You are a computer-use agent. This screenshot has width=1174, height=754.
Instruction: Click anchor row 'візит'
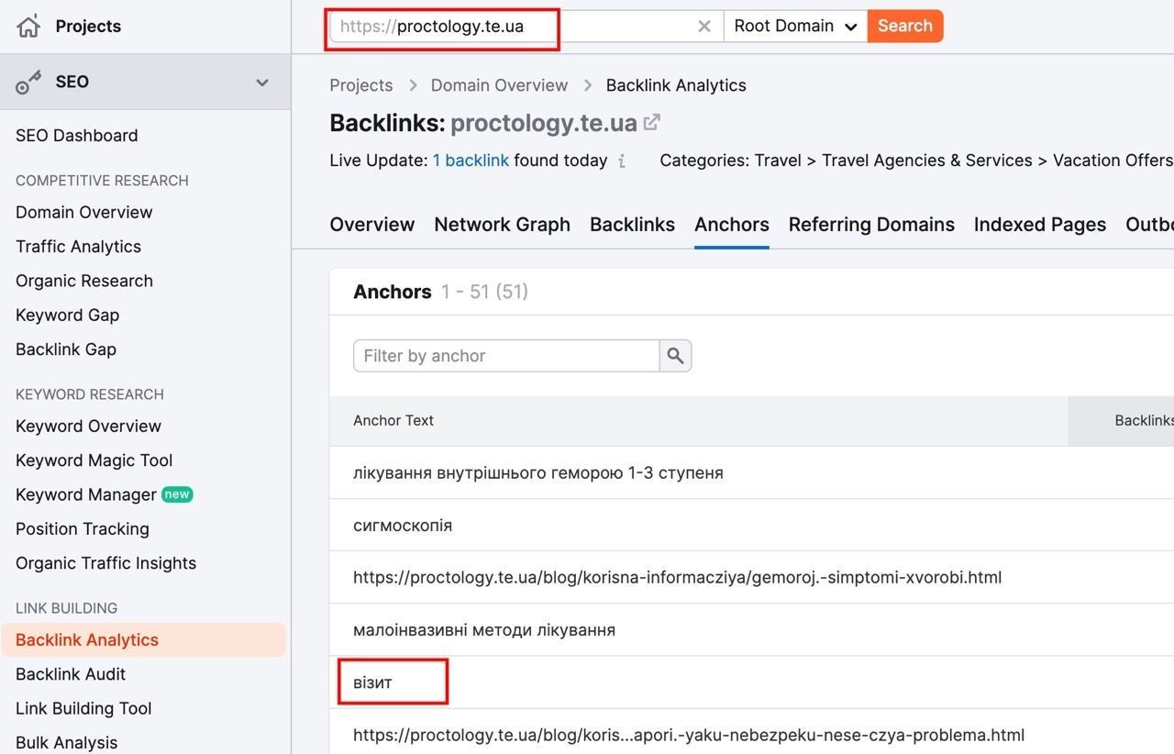click(x=372, y=682)
